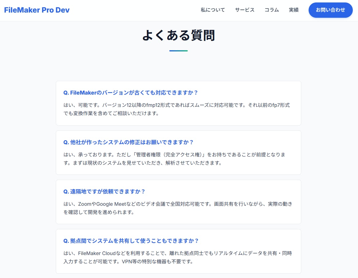Screen dimensions: 358x278
Task: Select 実績 in the navigation
Action: point(293,10)
